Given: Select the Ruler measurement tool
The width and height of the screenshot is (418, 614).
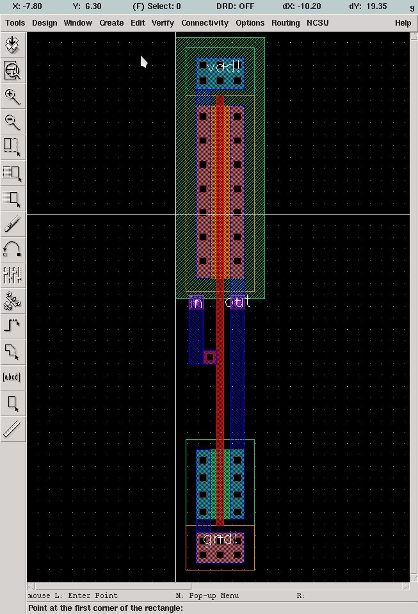Looking at the screenshot, I should tap(13, 429).
